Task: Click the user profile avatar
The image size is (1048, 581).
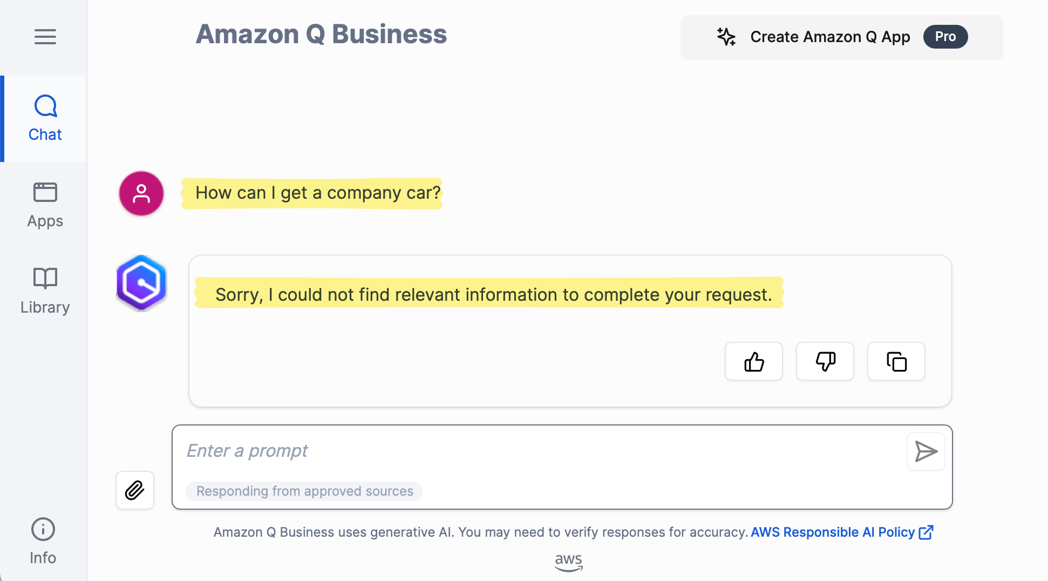Action: click(141, 193)
